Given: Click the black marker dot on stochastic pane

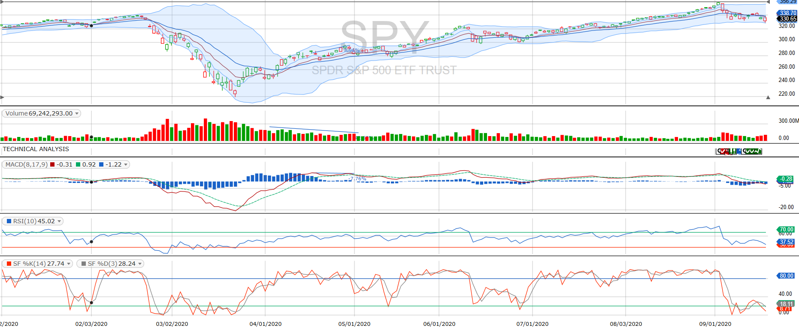Looking at the screenshot, I should tap(91, 303).
